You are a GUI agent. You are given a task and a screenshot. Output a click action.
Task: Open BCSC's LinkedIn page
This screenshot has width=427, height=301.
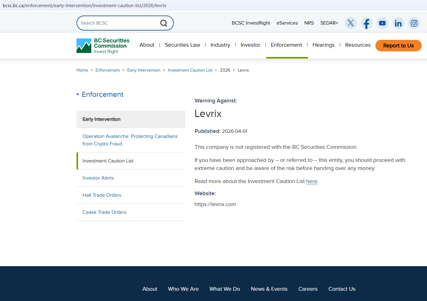pos(398,23)
